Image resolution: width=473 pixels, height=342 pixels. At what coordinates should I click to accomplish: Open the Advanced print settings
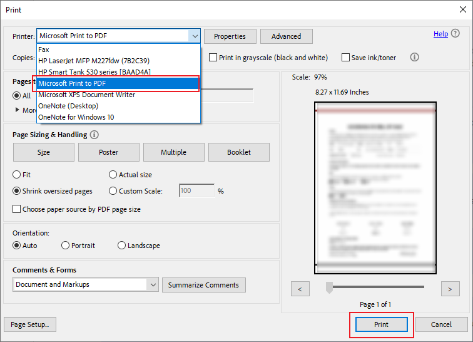(287, 36)
